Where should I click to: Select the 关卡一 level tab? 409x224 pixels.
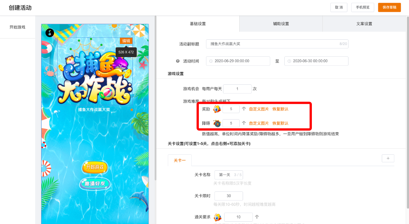[x=180, y=160]
